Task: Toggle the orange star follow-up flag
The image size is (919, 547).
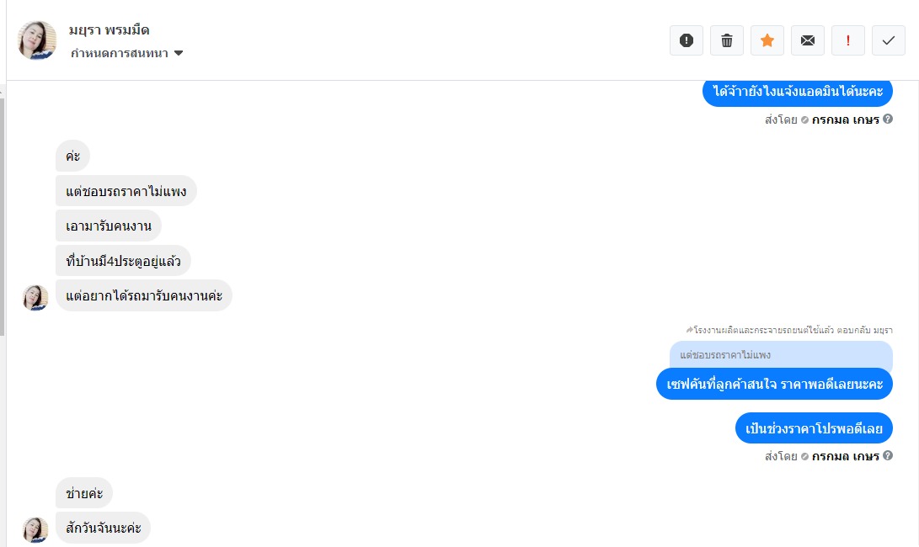Action: tap(767, 40)
